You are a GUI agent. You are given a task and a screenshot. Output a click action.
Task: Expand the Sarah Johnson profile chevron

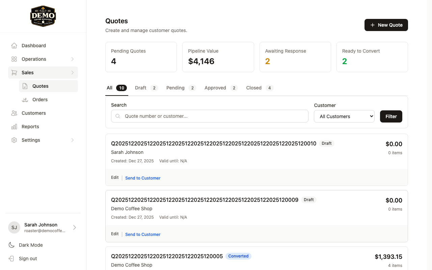click(75, 227)
